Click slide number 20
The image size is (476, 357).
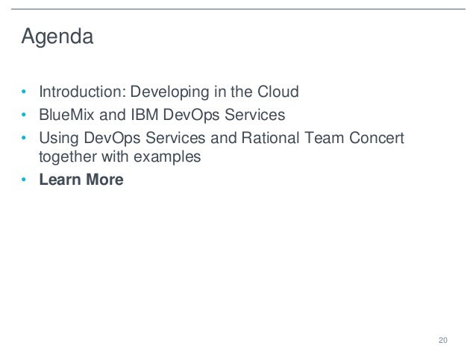tap(443, 340)
